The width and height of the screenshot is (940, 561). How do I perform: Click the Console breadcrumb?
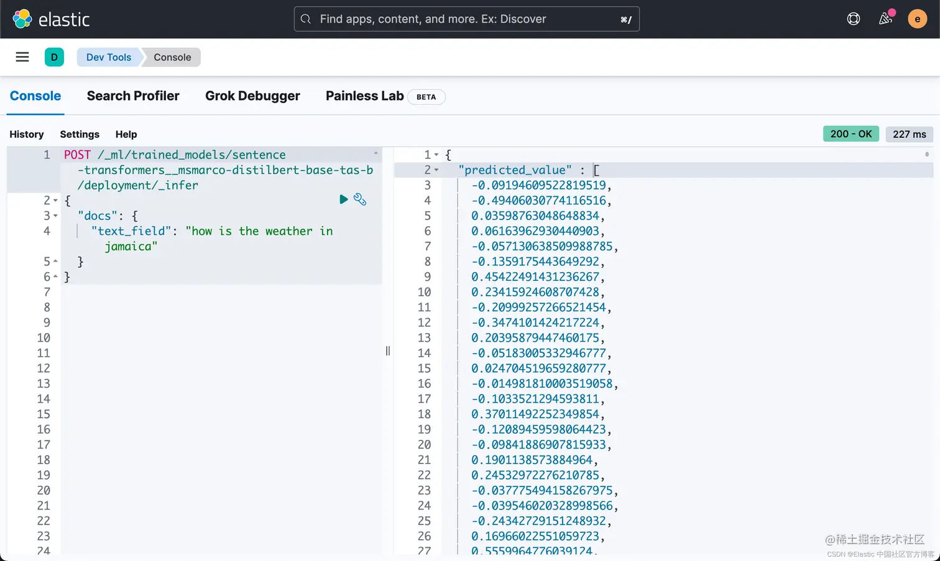pos(172,57)
